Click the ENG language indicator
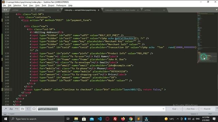The image size is (218, 122). (x=198, y=119)
